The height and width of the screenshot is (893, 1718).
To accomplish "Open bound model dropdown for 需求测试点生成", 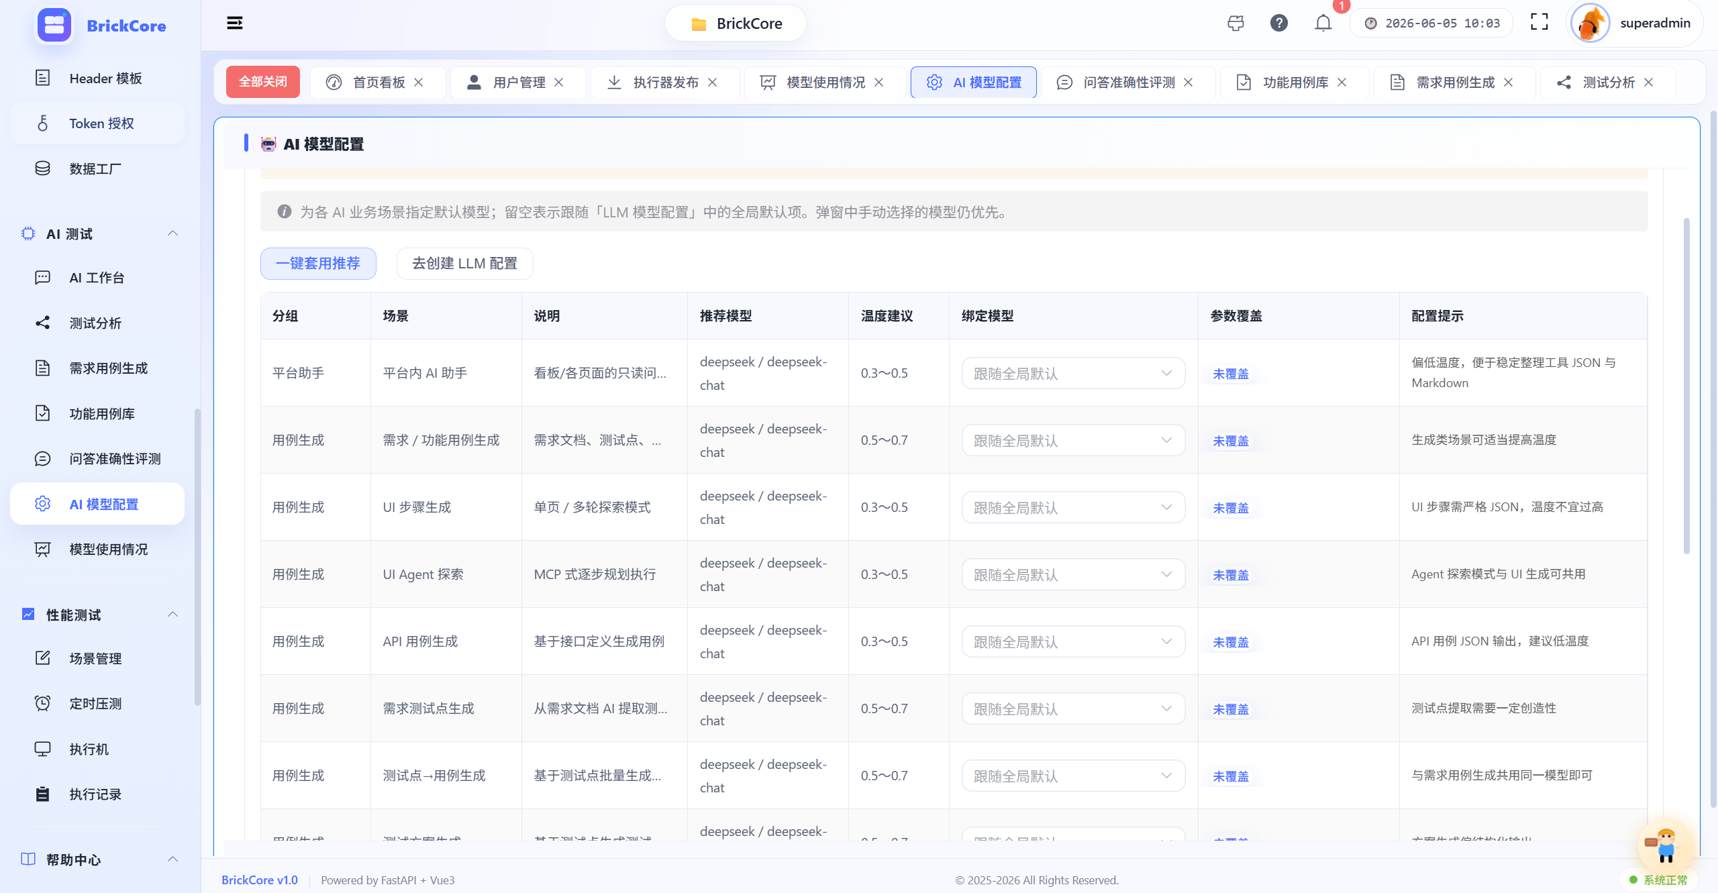I will [x=1073, y=709].
